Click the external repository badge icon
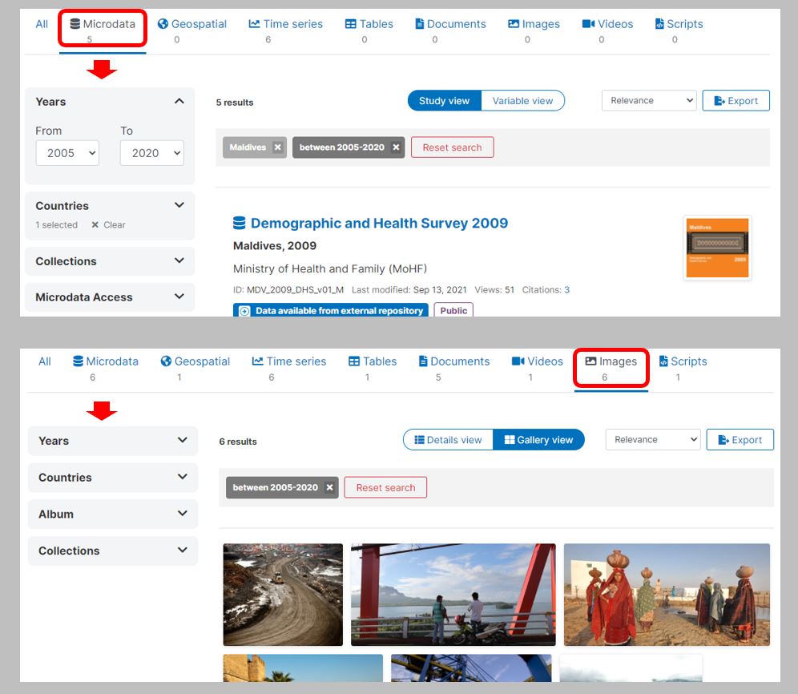Viewport: 798px width, 694px height. 244,311
